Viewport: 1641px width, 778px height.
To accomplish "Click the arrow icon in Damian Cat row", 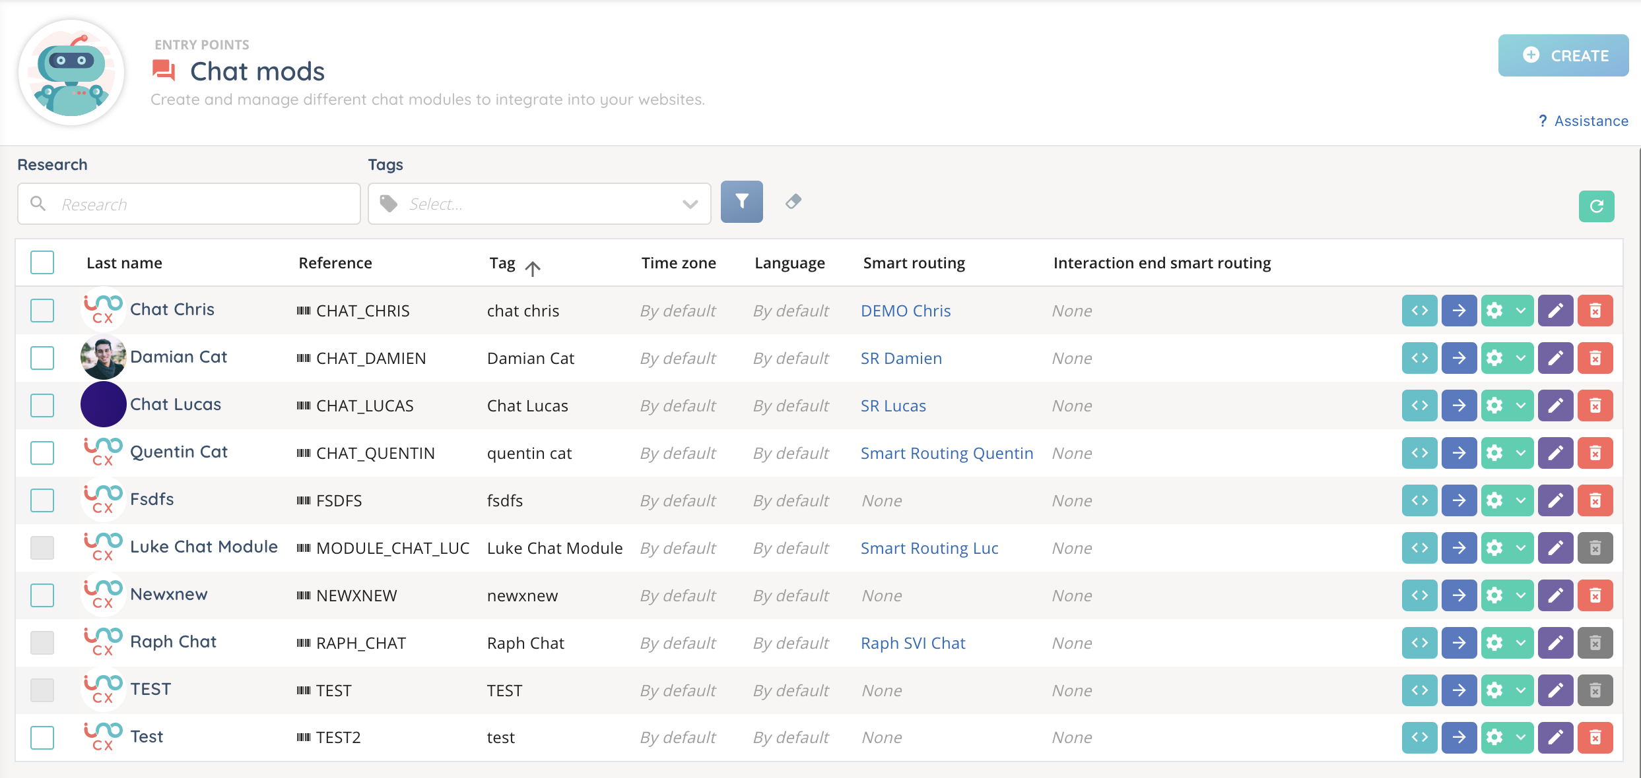I will pyautogui.click(x=1459, y=358).
